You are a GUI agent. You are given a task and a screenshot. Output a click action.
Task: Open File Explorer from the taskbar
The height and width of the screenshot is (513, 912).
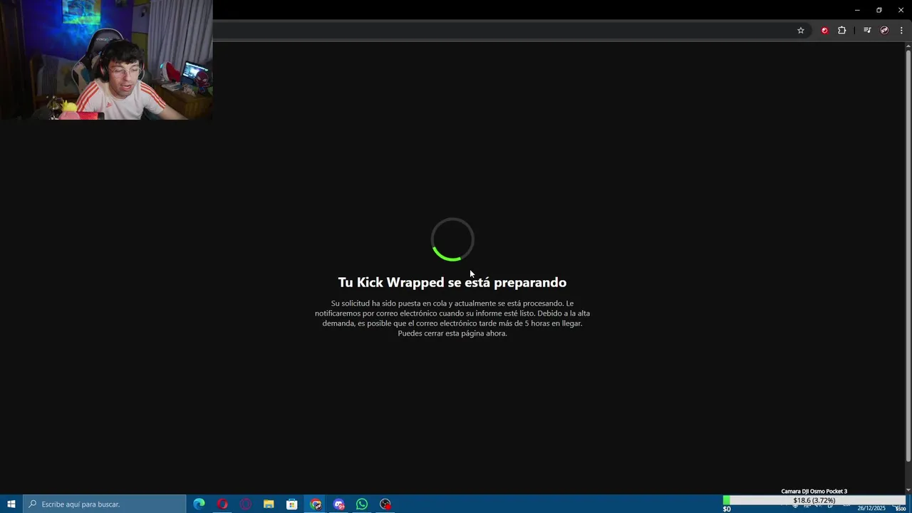tap(269, 504)
